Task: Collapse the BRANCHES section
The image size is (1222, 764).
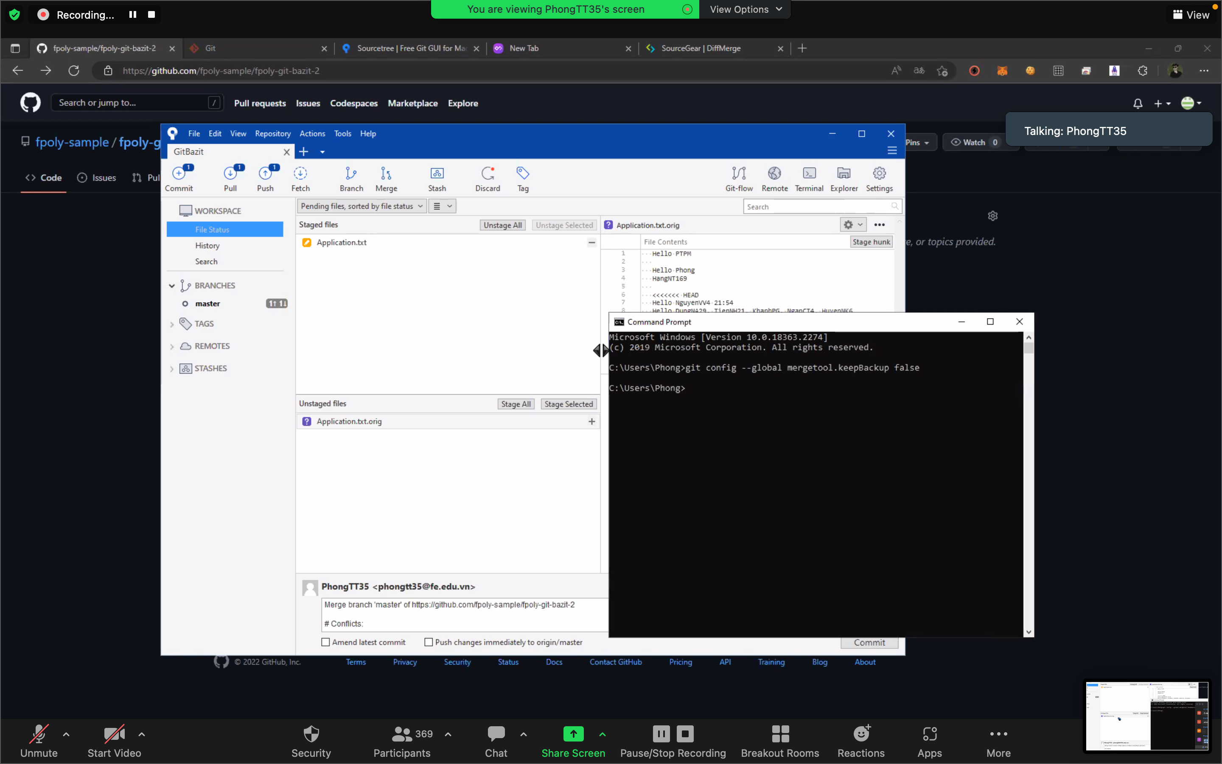Action: coord(172,286)
